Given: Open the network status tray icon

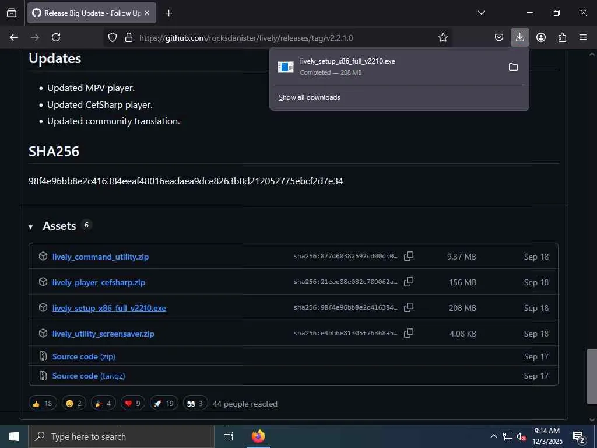Looking at the screenshot, I should click(507, 436).
